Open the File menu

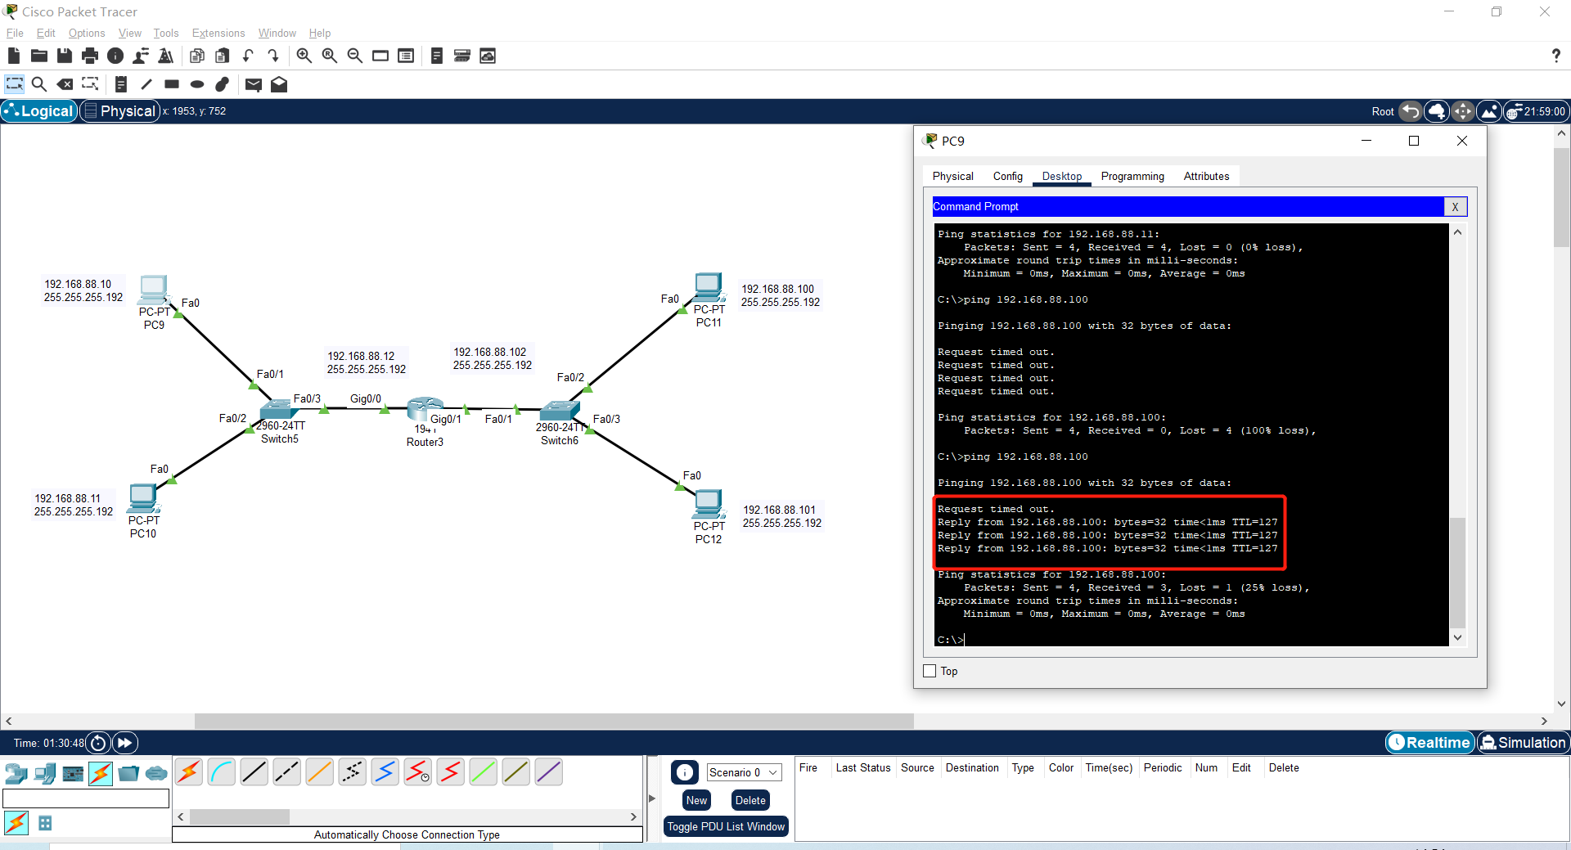click(15, 33)
